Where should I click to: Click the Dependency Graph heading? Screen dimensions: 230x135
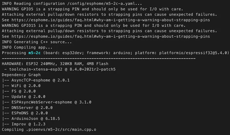(21, 75)
